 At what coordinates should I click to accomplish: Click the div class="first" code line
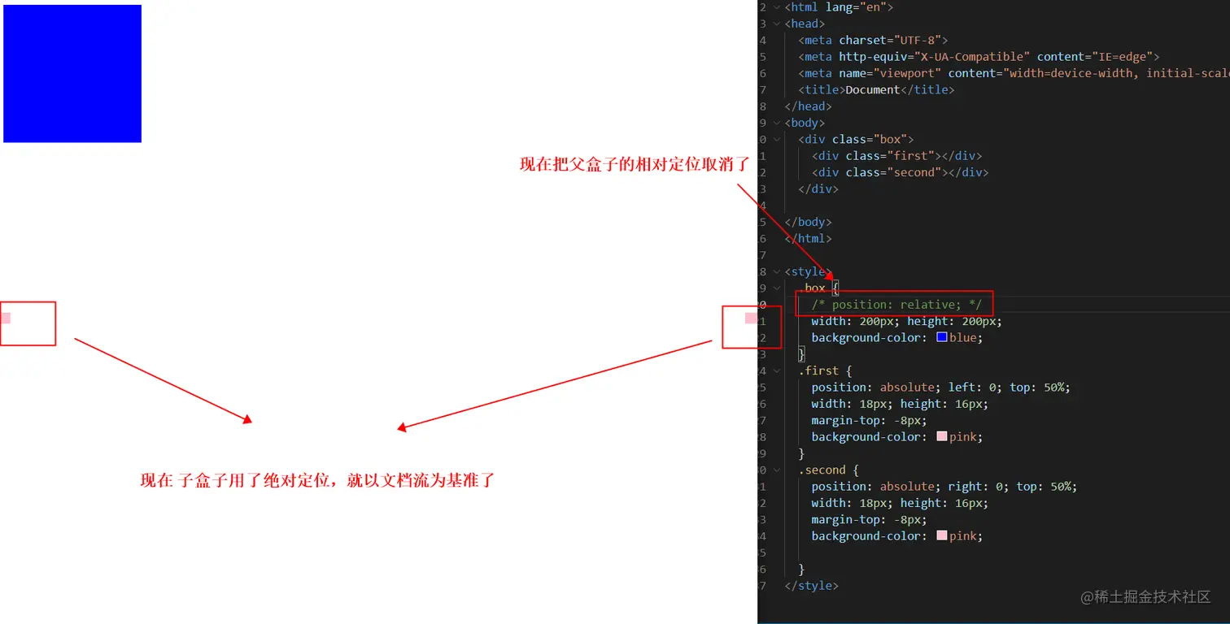[896, 155]
